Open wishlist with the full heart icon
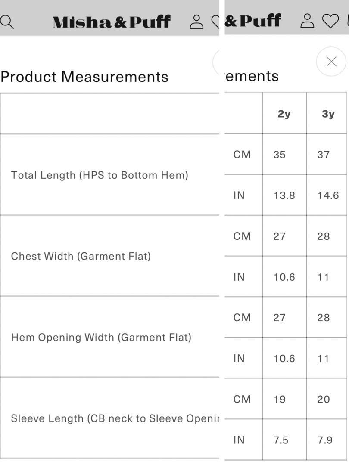This screenshot has height=465, width=349. 330,21
